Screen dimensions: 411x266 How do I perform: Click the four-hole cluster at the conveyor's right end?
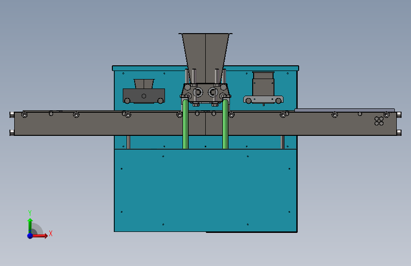(379, 121)
